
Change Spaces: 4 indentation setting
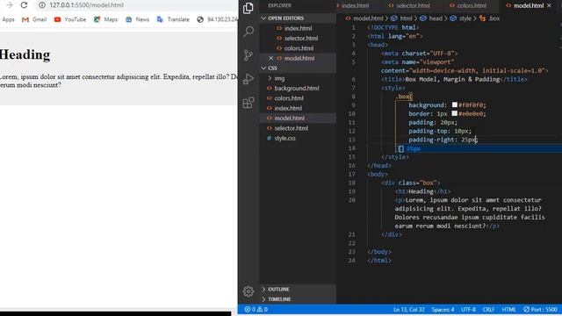click(443, 309)
